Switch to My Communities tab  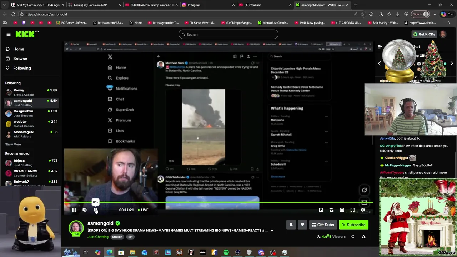pyautogui.click(x=37, y=5)
